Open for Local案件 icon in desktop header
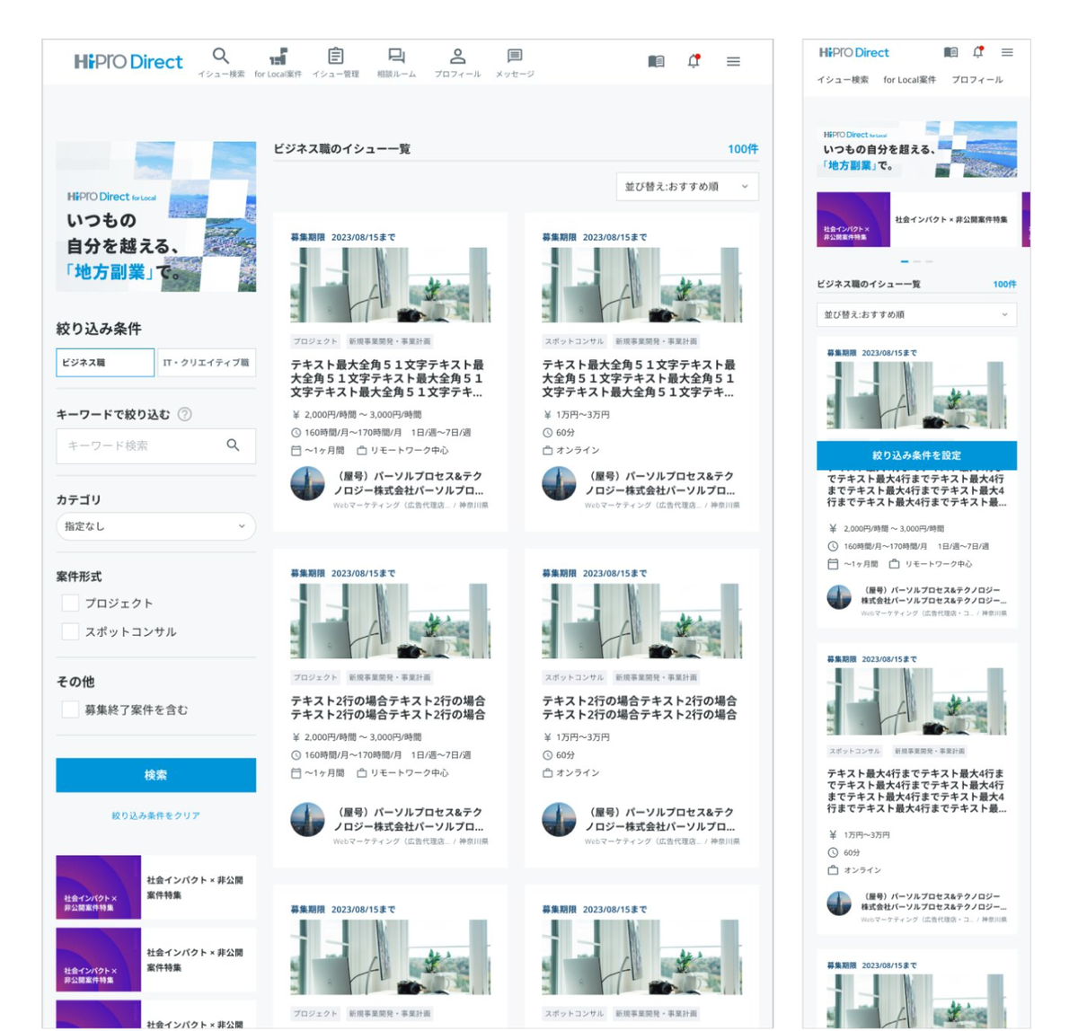Screen dimensions: 1078x1031 (278, 57)
